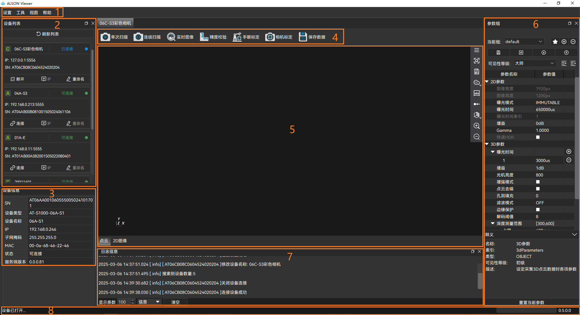The height and width of the screenshot is (315, 580).
Task: Open the 当前组 default dropdown
Action: coord(524,42)
